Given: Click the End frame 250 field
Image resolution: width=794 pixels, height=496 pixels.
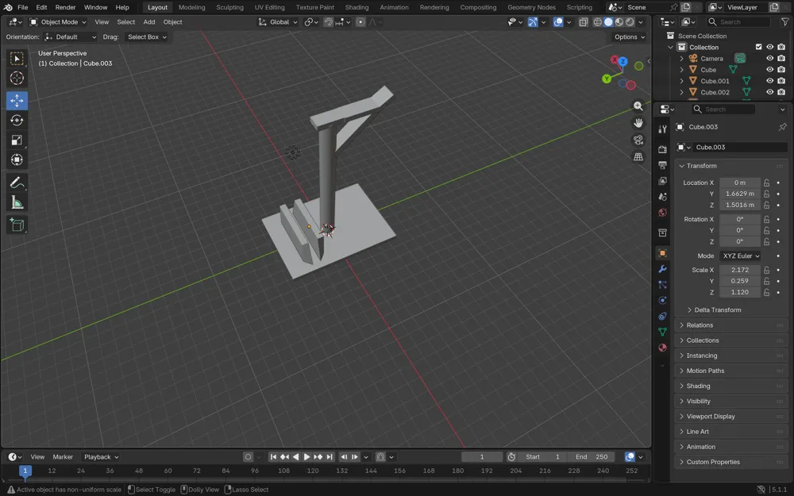Looking at the screenshot, I should (592, 456).
